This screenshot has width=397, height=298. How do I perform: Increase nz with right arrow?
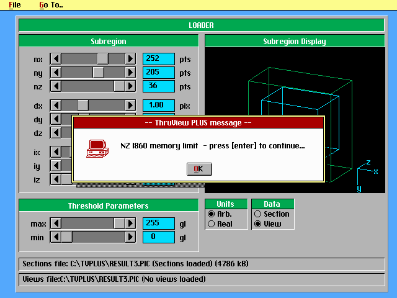coord(130,86)
